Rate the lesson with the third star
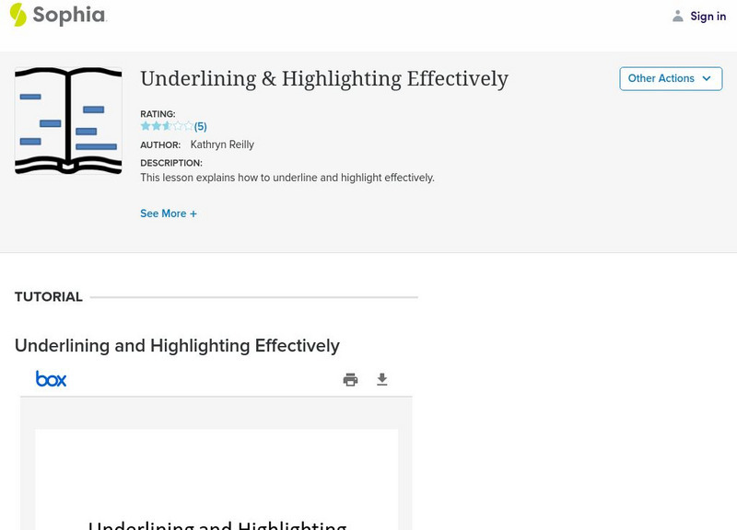This screenshot has width=737, height=530. click(x=167, y=125)
